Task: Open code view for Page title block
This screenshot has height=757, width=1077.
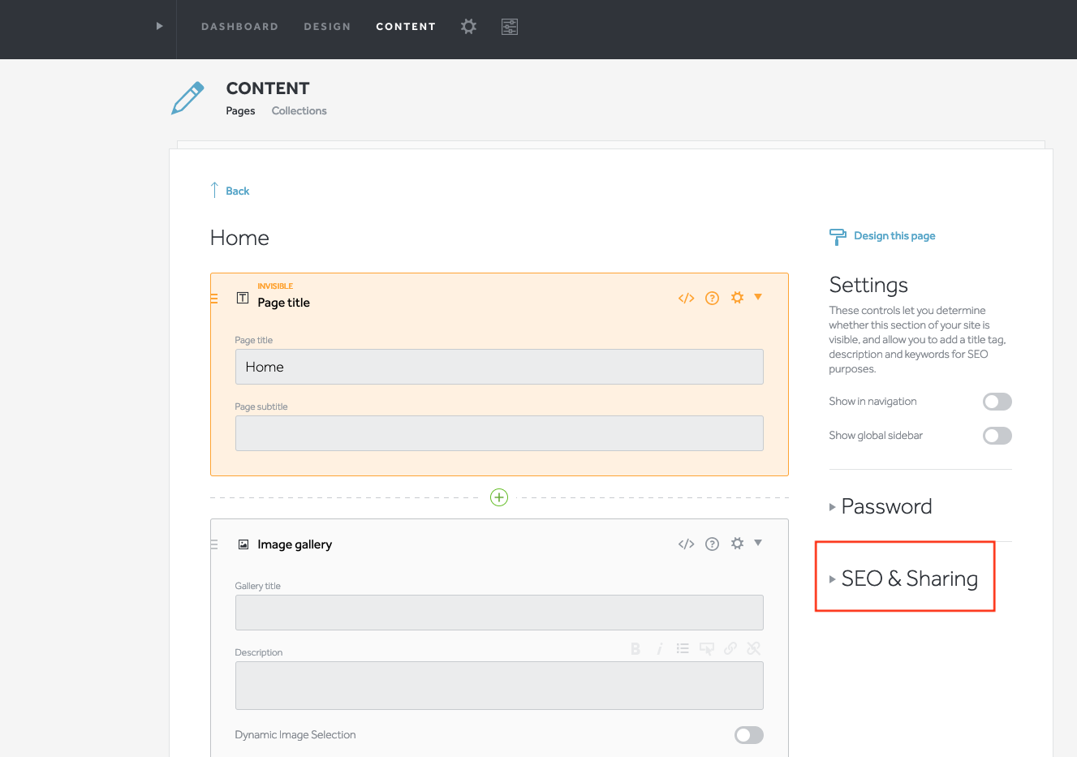Action: click(x=686, y=299)
